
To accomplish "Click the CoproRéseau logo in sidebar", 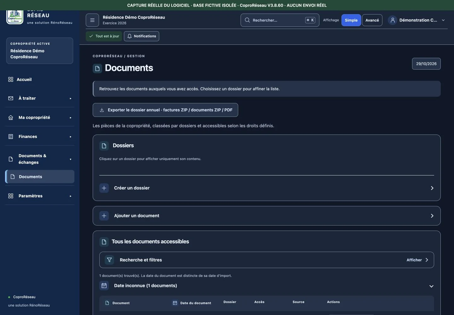I will click(15, 17).
